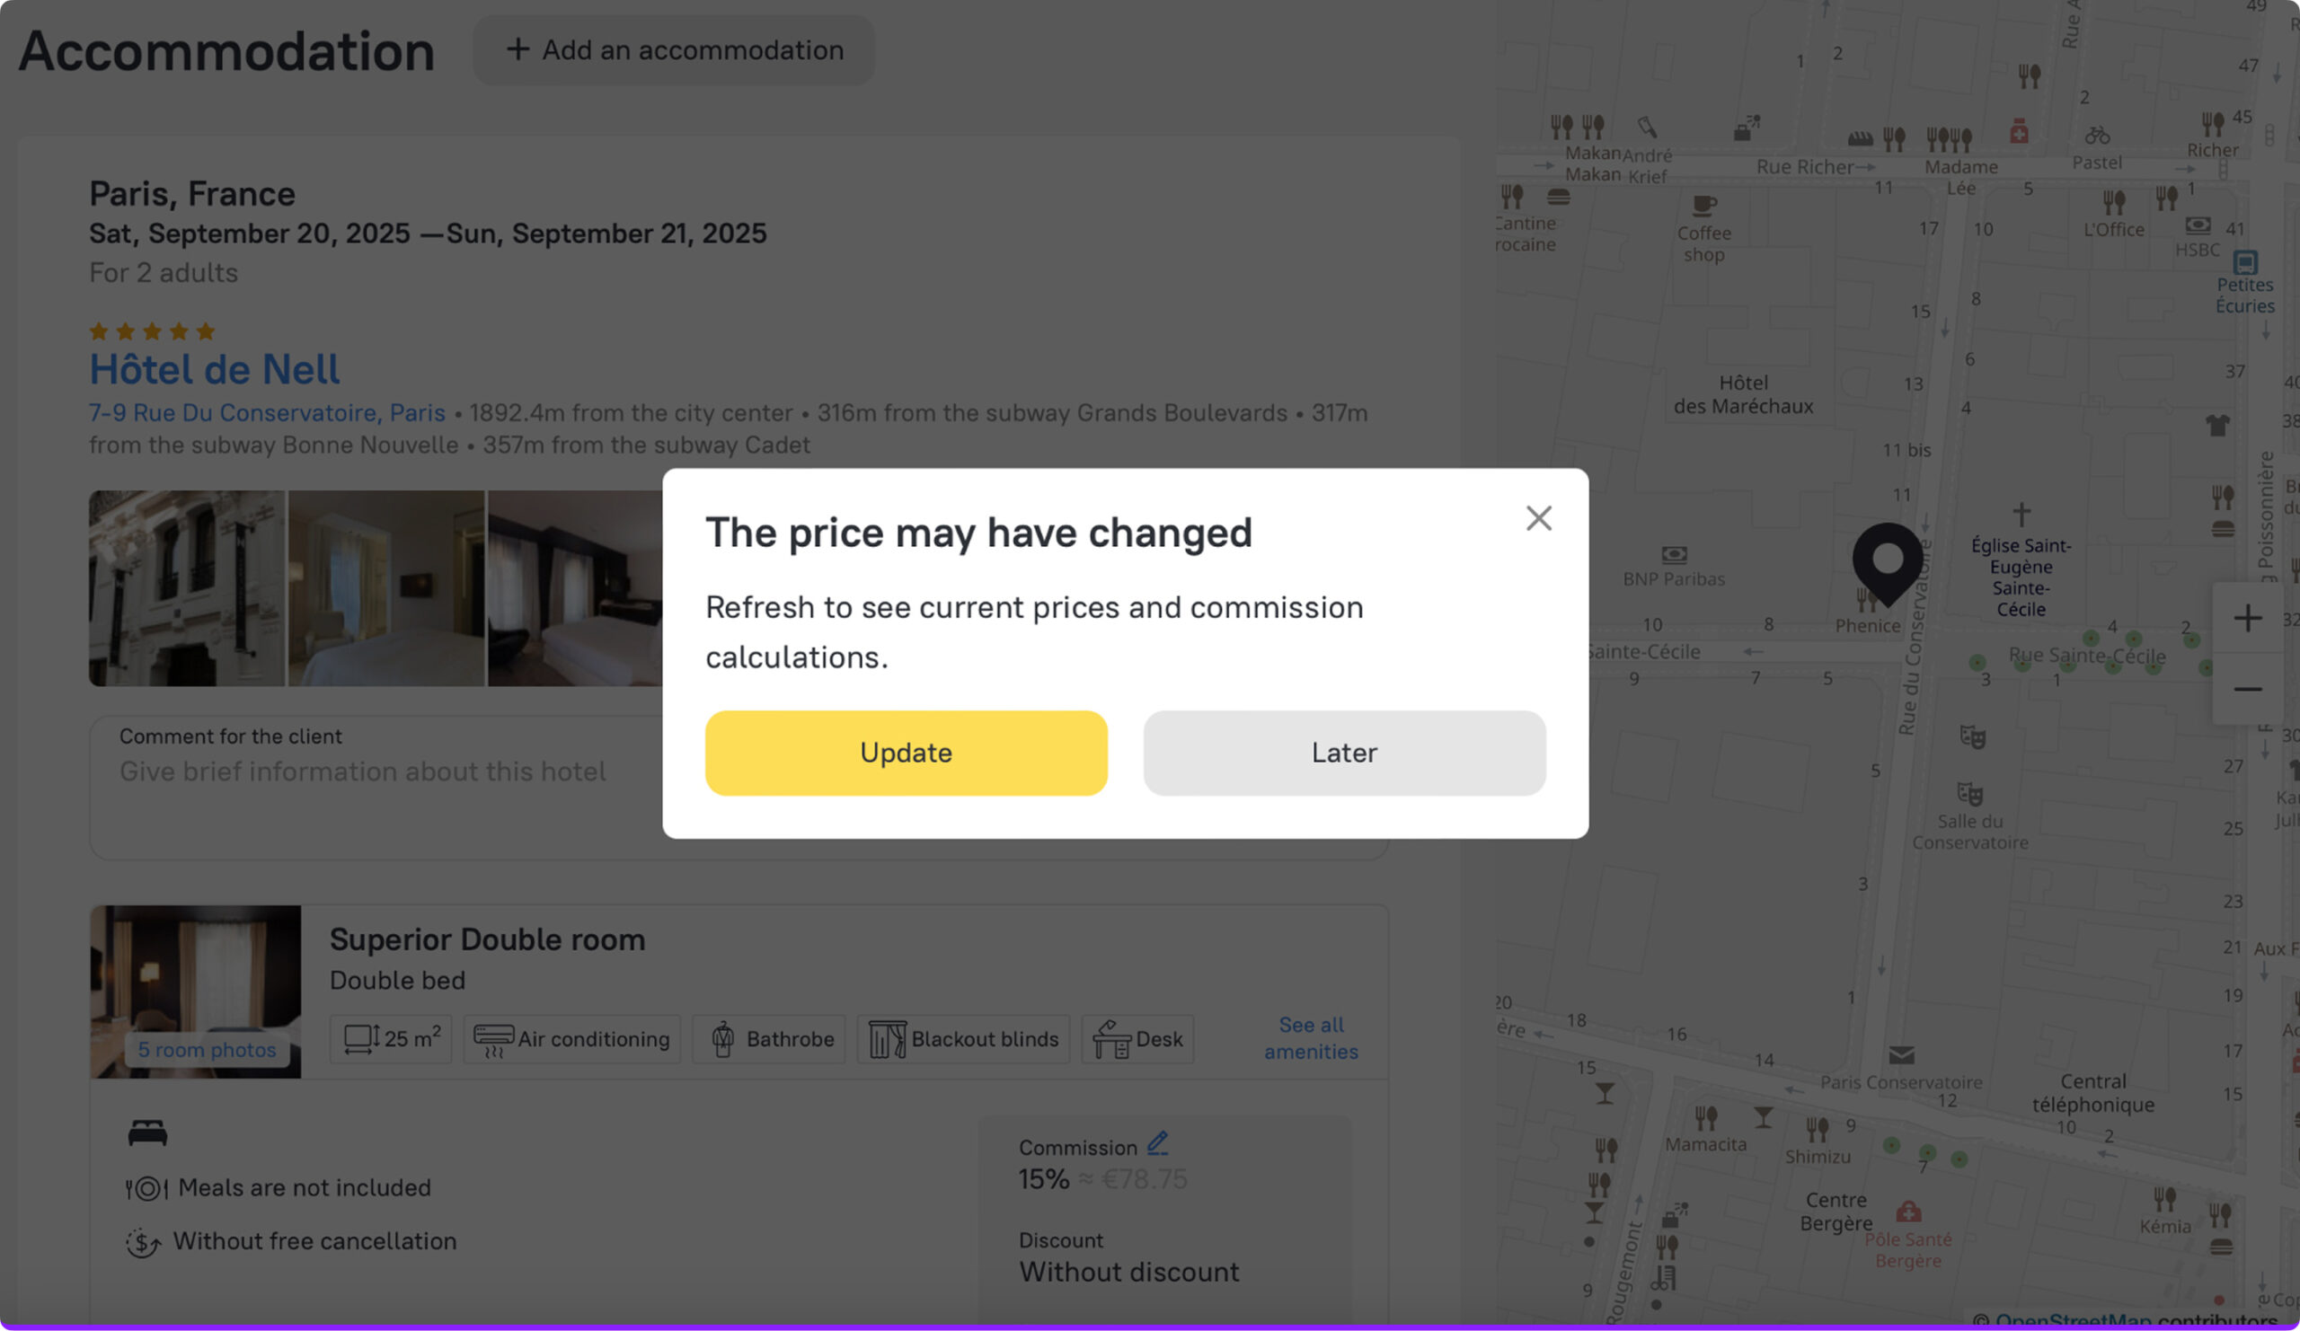Open the 5 room photos link
The image size is (2300, 1331).
(207, 1049)
